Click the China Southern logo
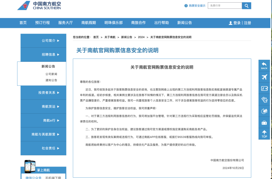This screenshot has height=179, width=272. (39, 6)
